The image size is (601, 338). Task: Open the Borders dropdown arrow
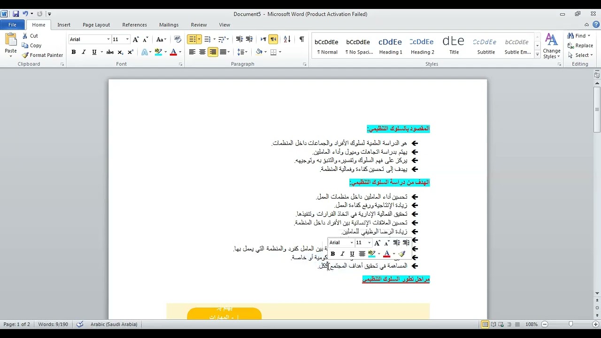coord(280,52)
